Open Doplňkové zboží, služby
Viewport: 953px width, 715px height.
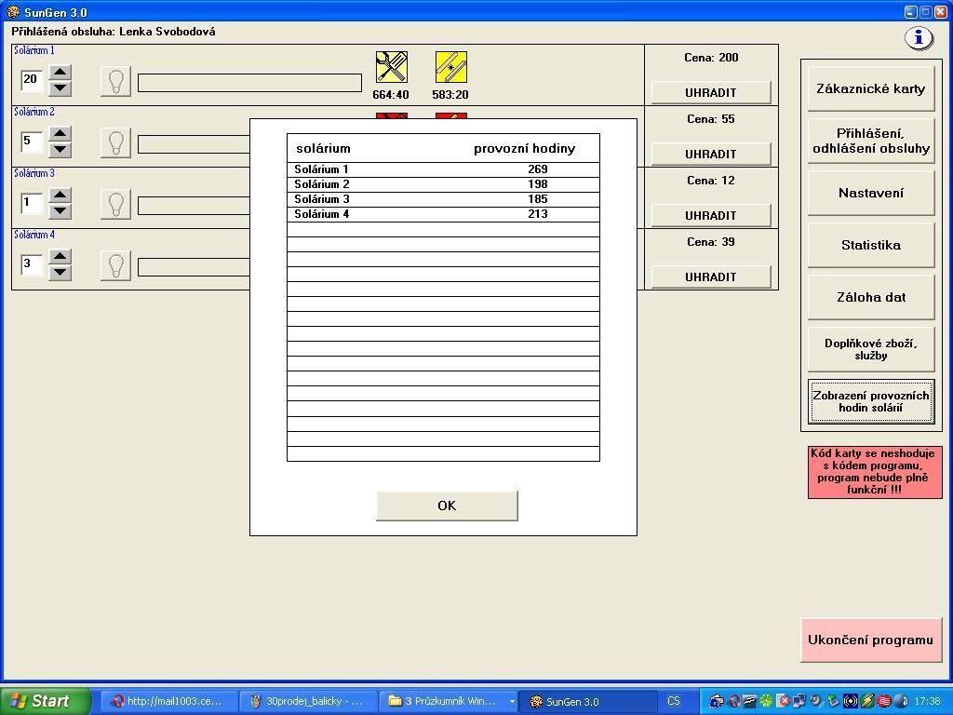(x=870, y=350)
